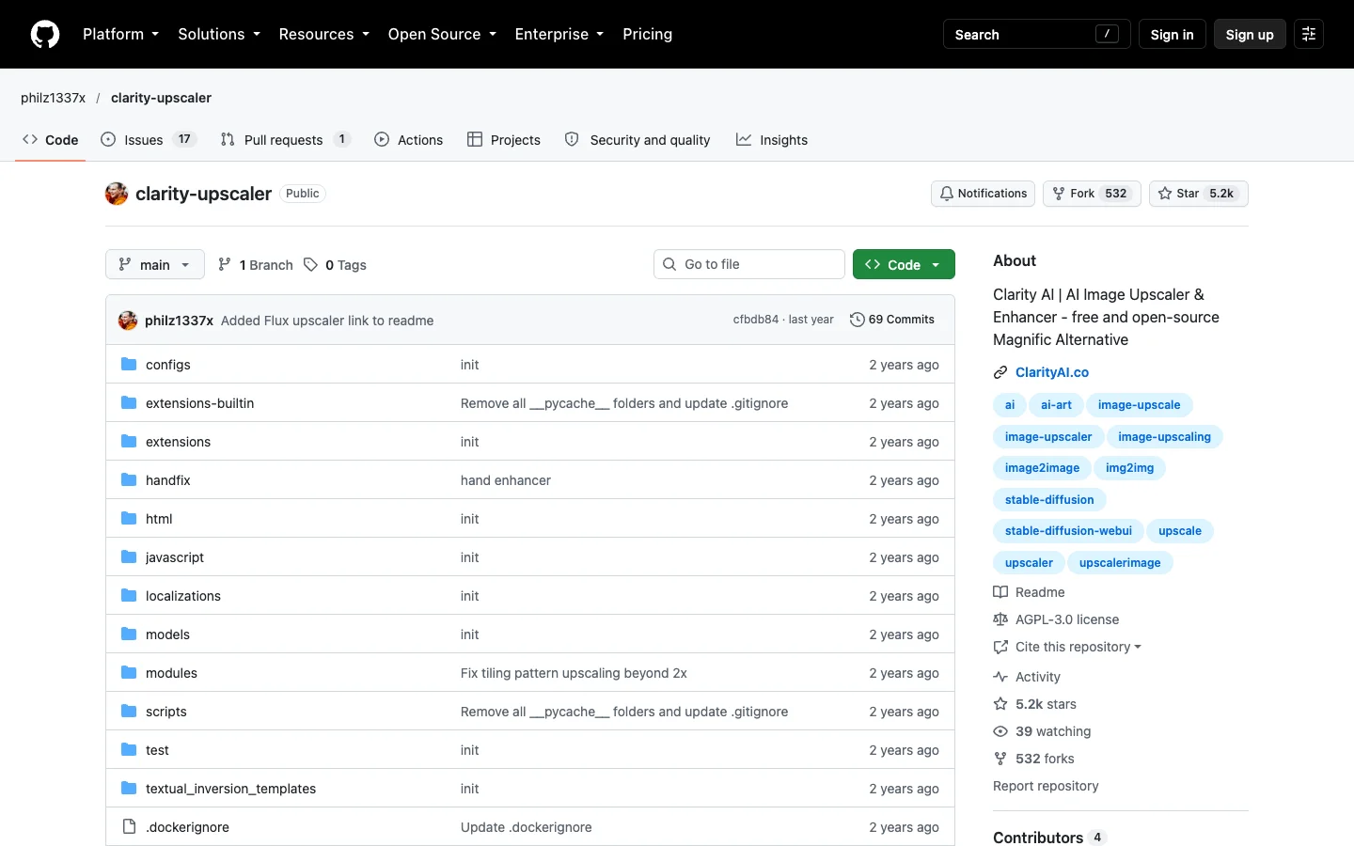Image resolution: width=1354 pixels, height=846 pixels.
Task: Click the history clock icon beside 69 Commits
Action: click(x=857, y=320)
